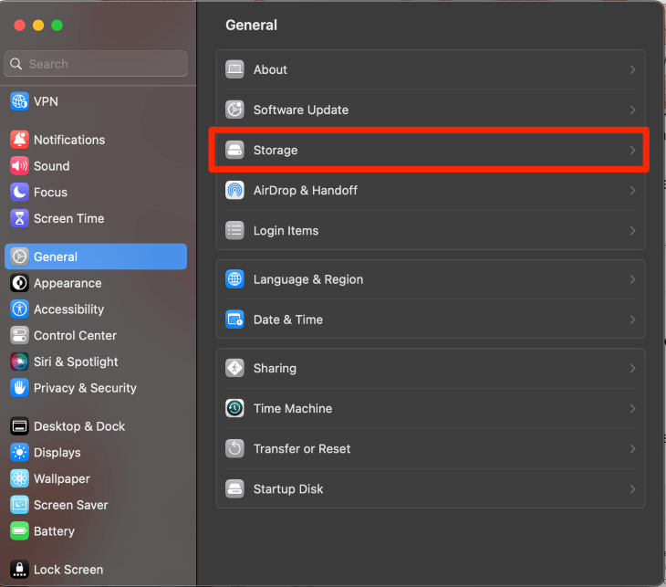Click the Search field in sidebar
Screen dimensions: 666x587
point(100,64)
